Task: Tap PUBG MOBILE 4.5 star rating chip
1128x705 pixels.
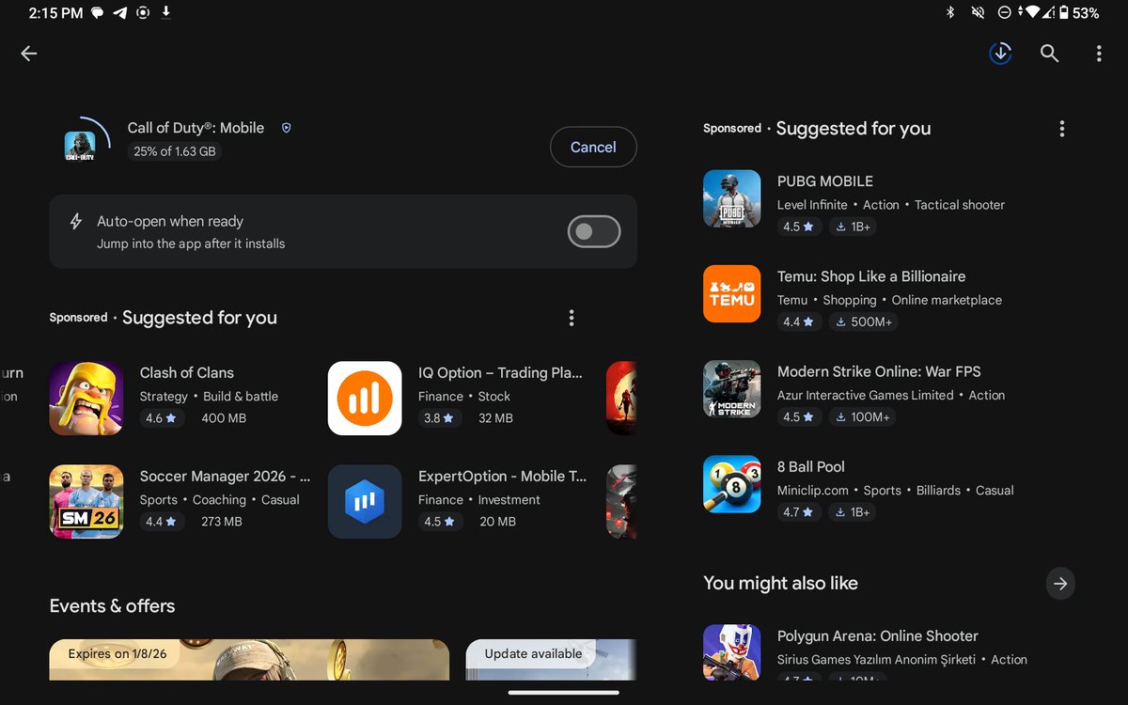Action: (x=800, y=227)
